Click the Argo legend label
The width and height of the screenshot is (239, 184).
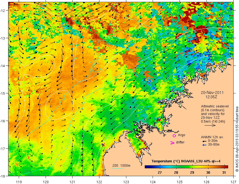[181, 135]
